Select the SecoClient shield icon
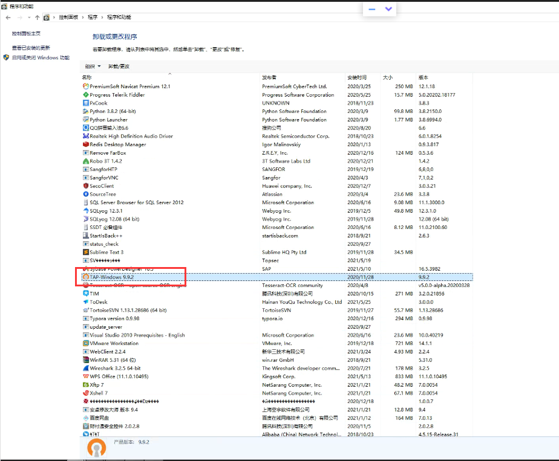Viewport: 559px width, 461px height. tap(85, 186)
